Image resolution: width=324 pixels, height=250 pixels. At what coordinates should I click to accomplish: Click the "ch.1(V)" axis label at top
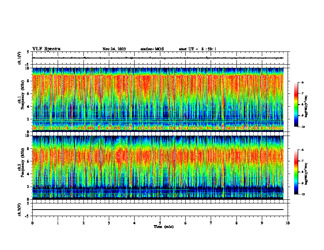(19, 58)
